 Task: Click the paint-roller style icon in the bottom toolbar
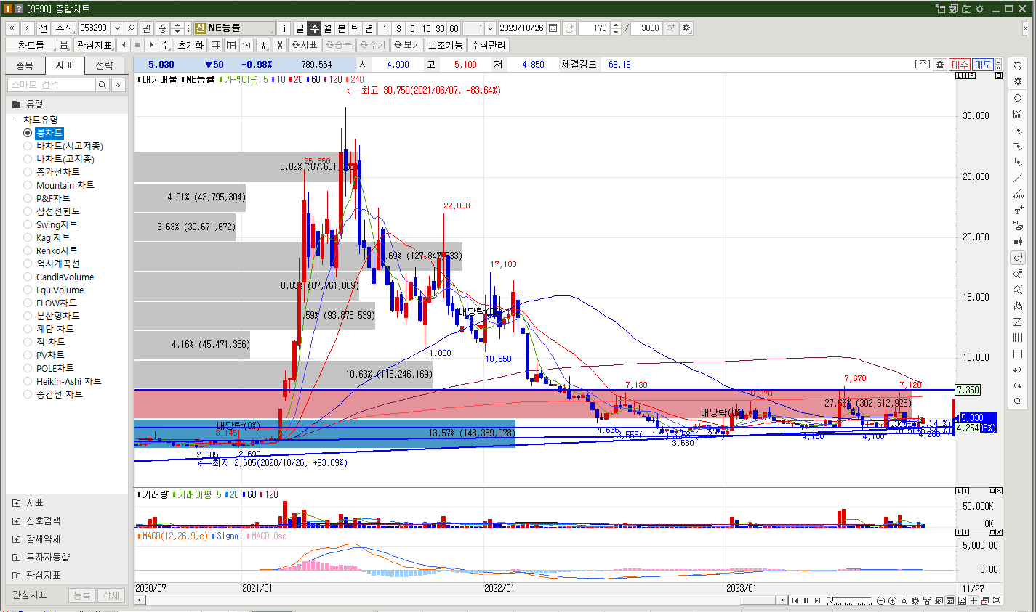(x=927, y=601)
